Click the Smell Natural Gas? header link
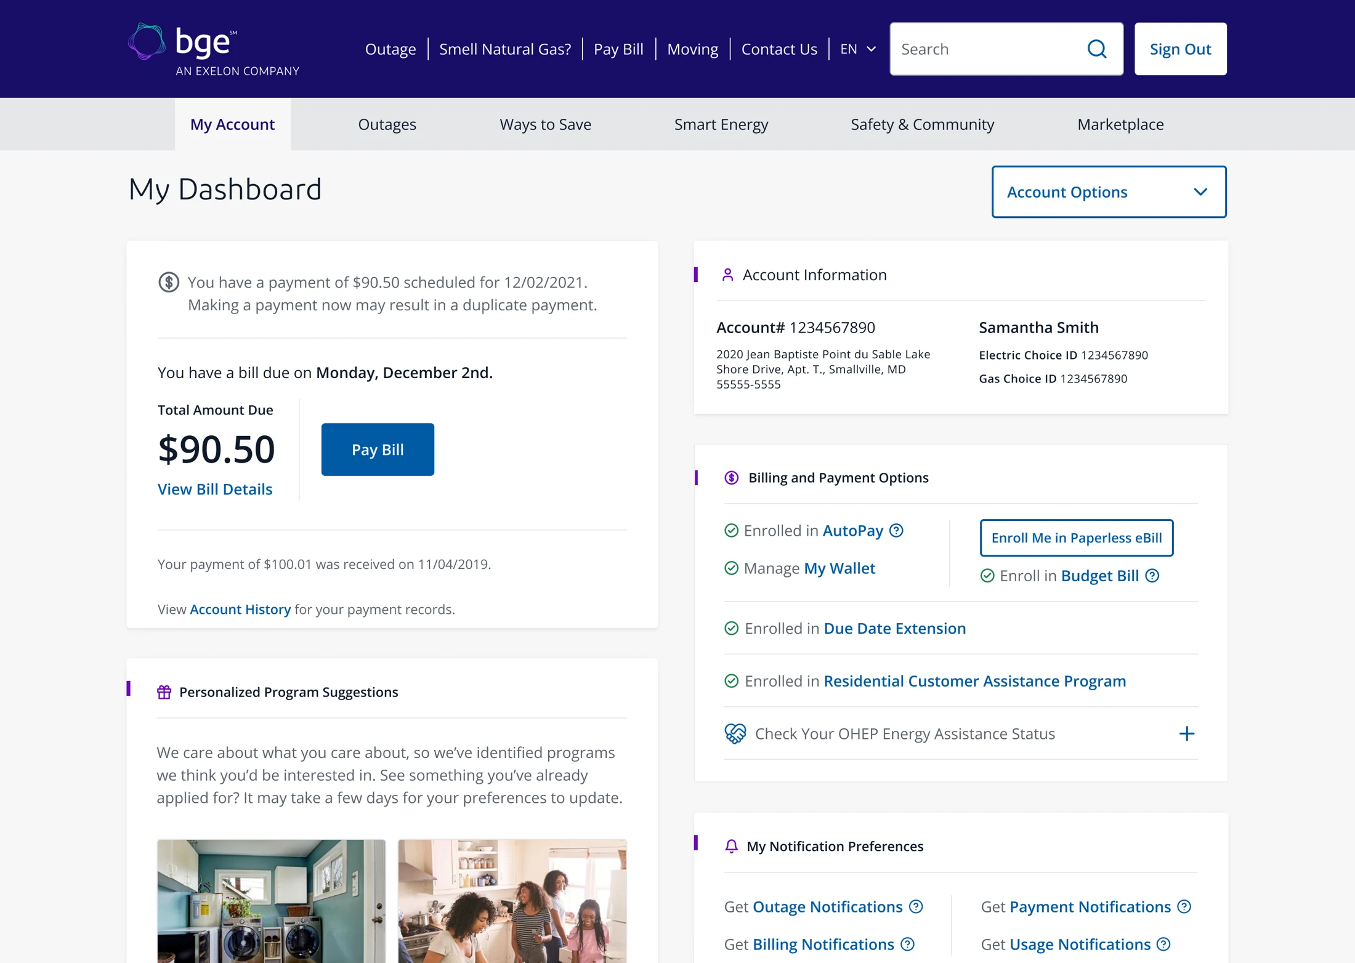The image size is (1355, 963). click(505, 49)
